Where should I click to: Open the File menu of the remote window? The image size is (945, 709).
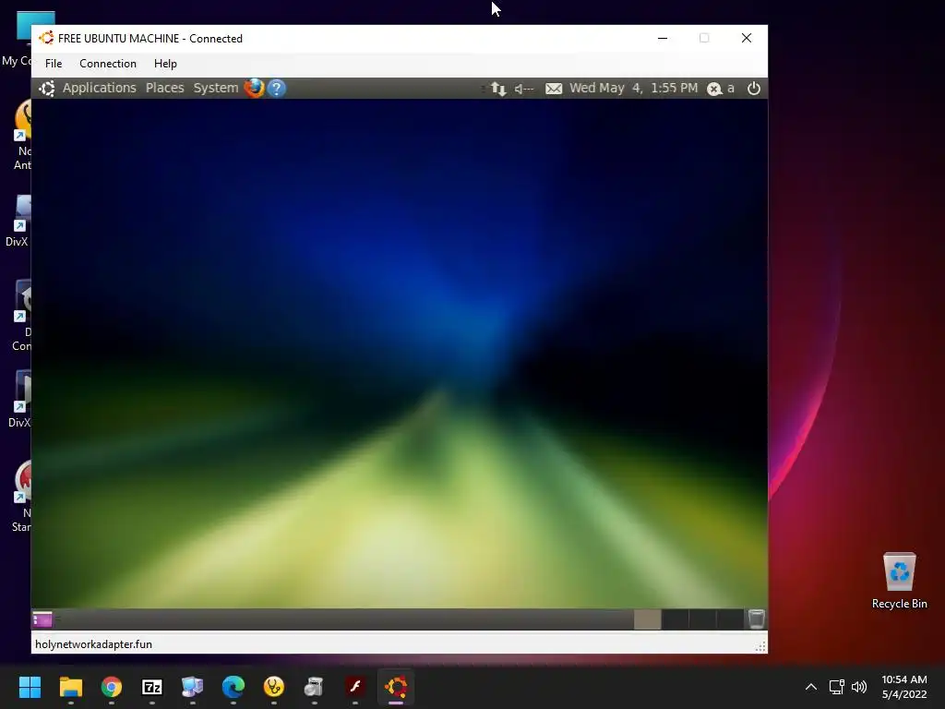[x=54, y=64]
